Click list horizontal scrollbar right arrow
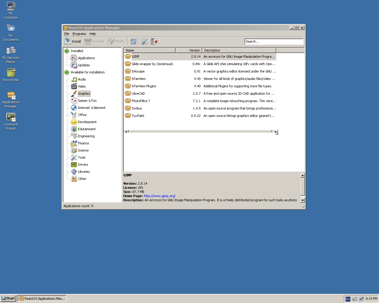 [x=276, y=132]
